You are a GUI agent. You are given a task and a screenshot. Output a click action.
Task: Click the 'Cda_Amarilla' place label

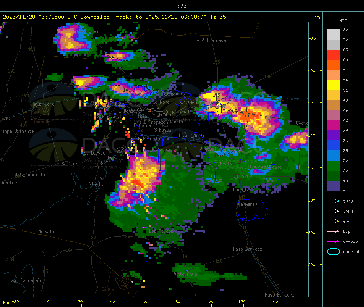[x=30, y=175]
